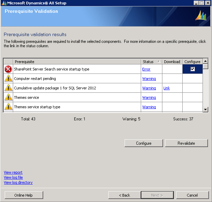The image size is (212, 202).
Task: Select the Themes service row text
Action: (x=26, y=97)
